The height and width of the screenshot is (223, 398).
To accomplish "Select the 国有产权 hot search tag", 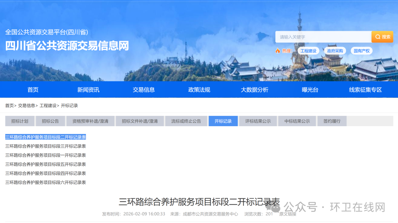I will [x=362, y=51].
